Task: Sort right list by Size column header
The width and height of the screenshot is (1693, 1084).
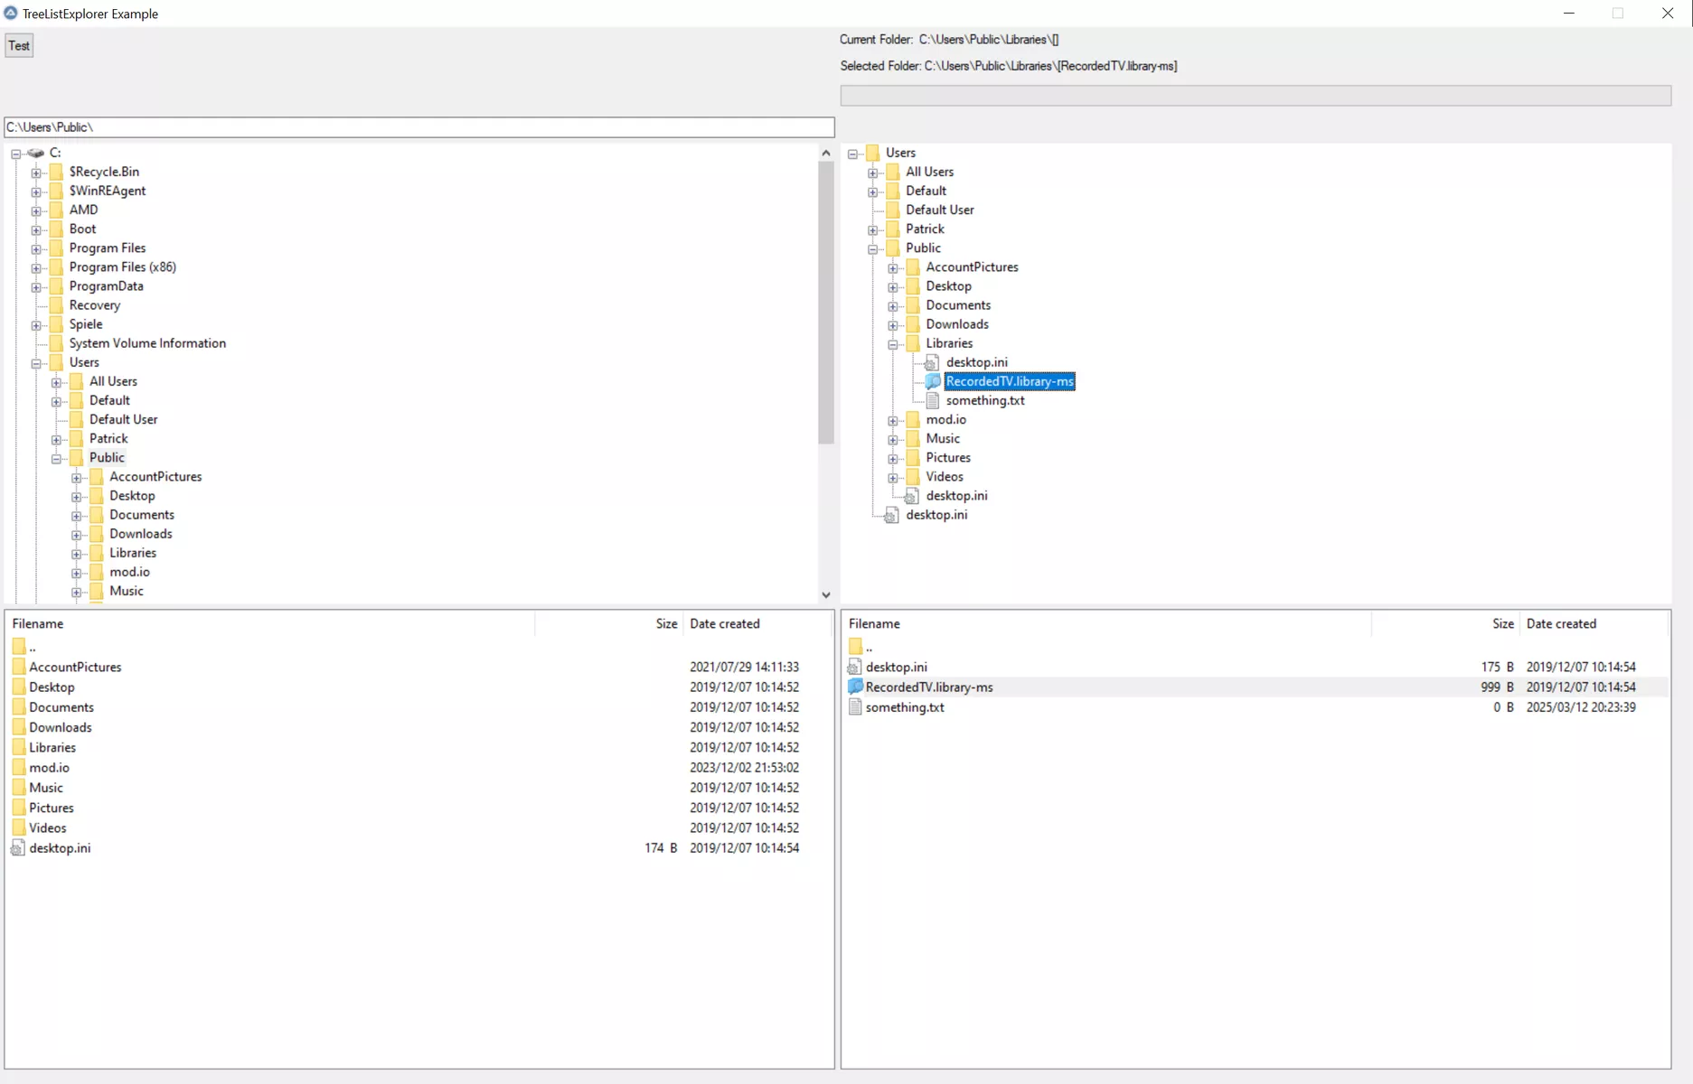Action: 1502,624
